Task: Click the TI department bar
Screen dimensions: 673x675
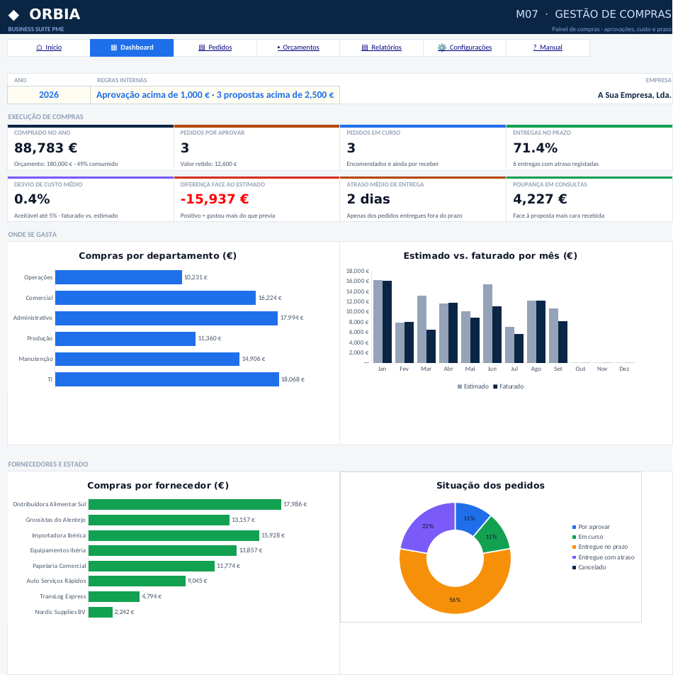Action: click(167, 379)
